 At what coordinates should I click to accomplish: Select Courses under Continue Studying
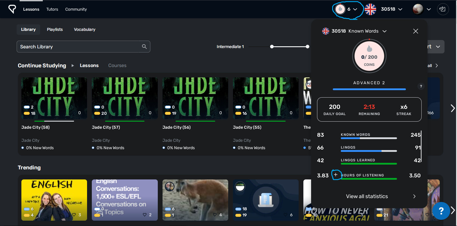[117, 66]
